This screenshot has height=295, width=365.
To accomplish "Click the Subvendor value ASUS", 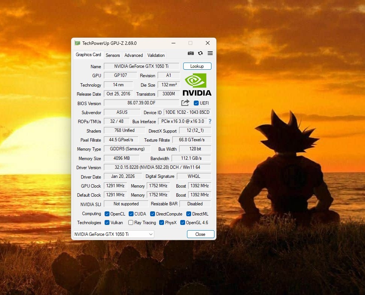I will pyautogui.click(x=122, y=112).
